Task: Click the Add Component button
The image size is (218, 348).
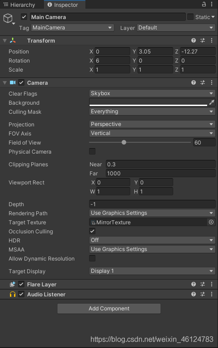Action: click(x=109, y=309)
